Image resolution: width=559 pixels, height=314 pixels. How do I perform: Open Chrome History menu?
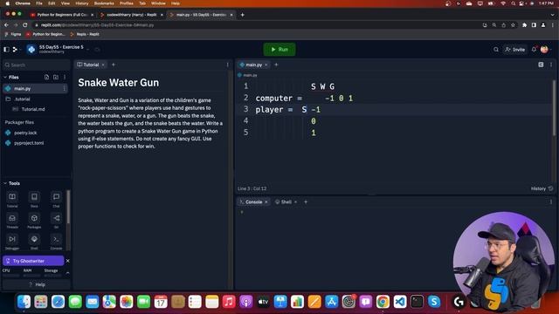(x=81, y=3)
